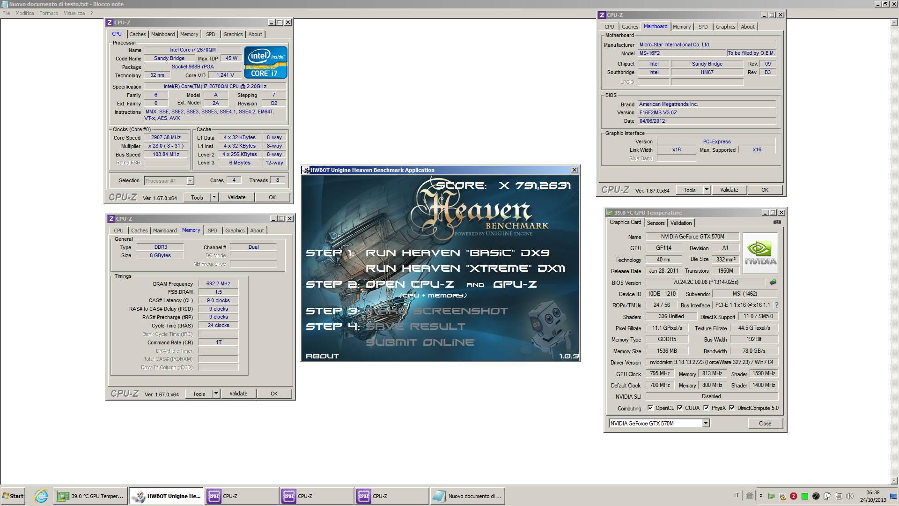Toggle the PhysX checkbox
This screenshot has width=899, height=506.
click(706, 408)
